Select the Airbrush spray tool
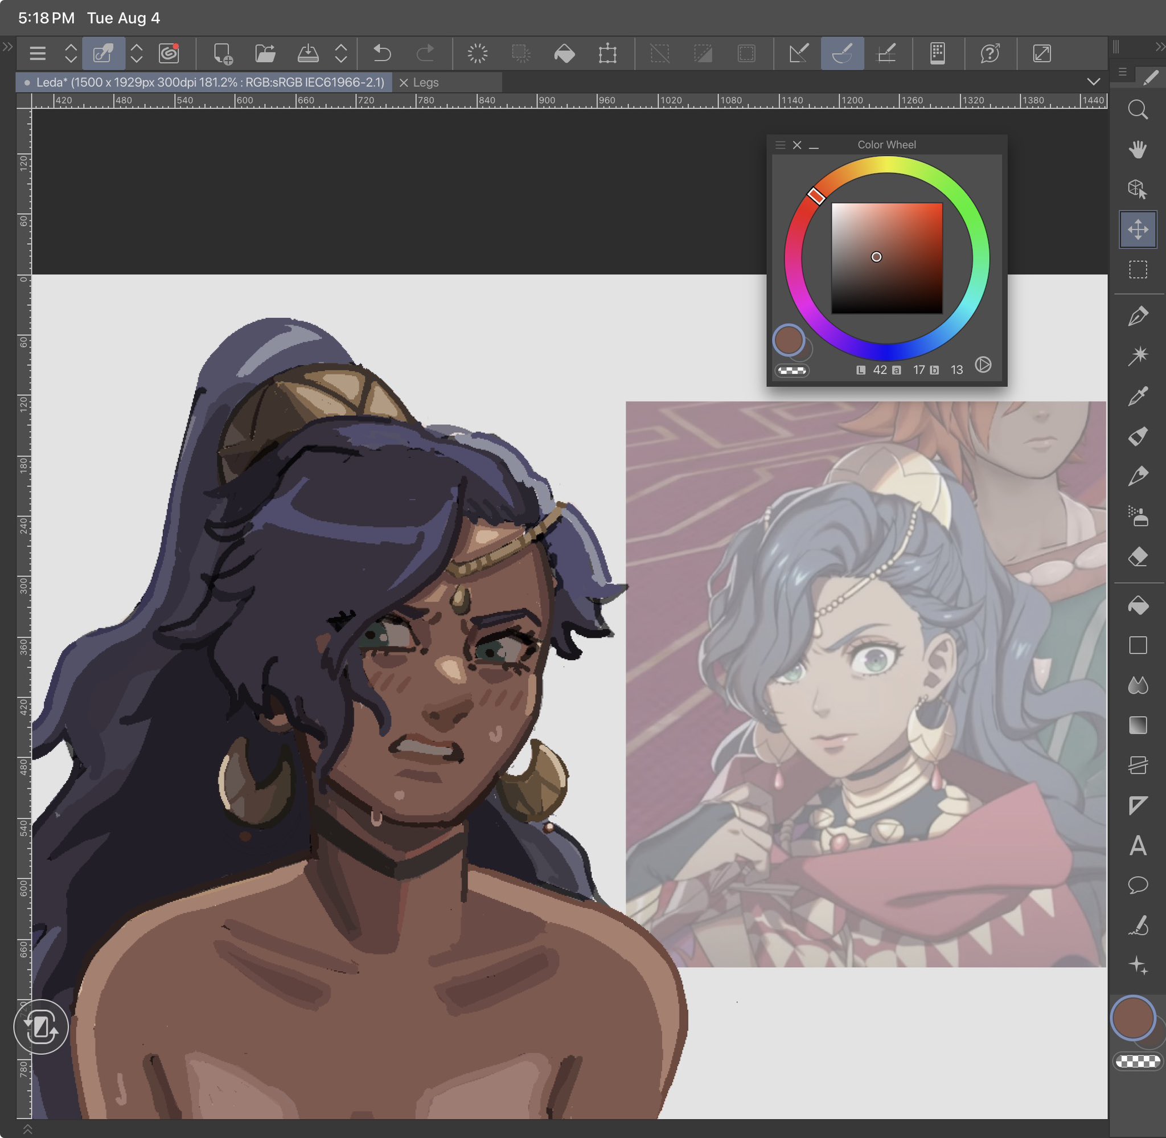Viewport: 1166px width, 1138px height. pyautogui.click(x=1138, y=517)
